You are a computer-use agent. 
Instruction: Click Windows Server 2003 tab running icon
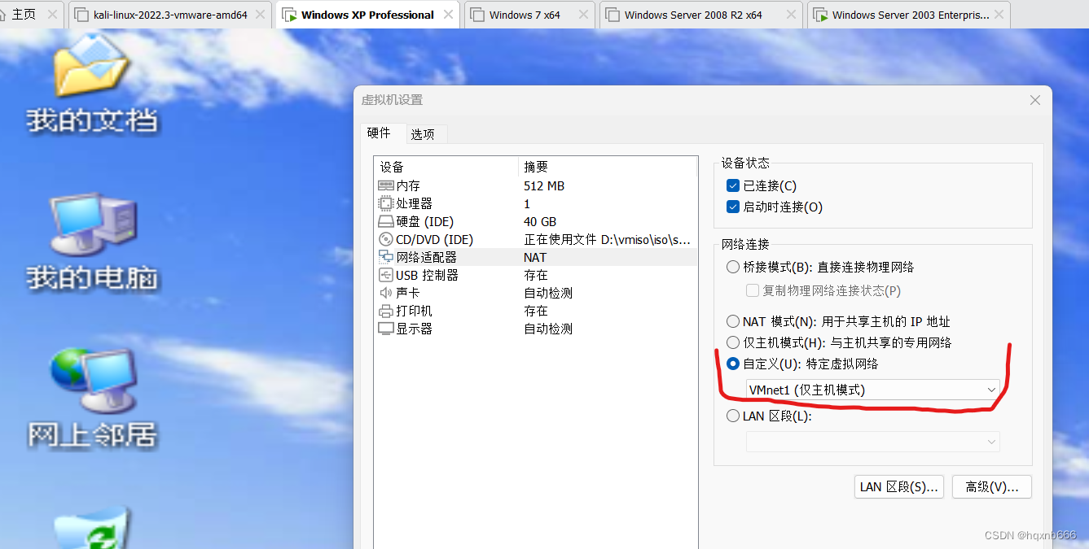(821, 15)
